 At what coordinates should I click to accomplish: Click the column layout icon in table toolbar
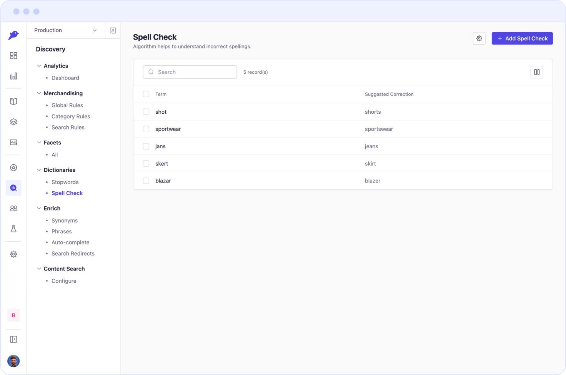pyautogui.click(x=537, y=72)
